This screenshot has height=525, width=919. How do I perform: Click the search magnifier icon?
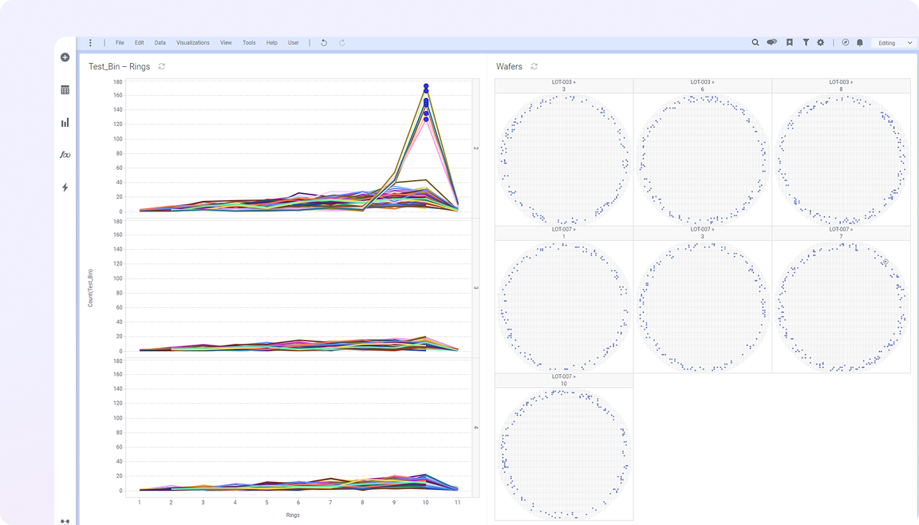755,43
